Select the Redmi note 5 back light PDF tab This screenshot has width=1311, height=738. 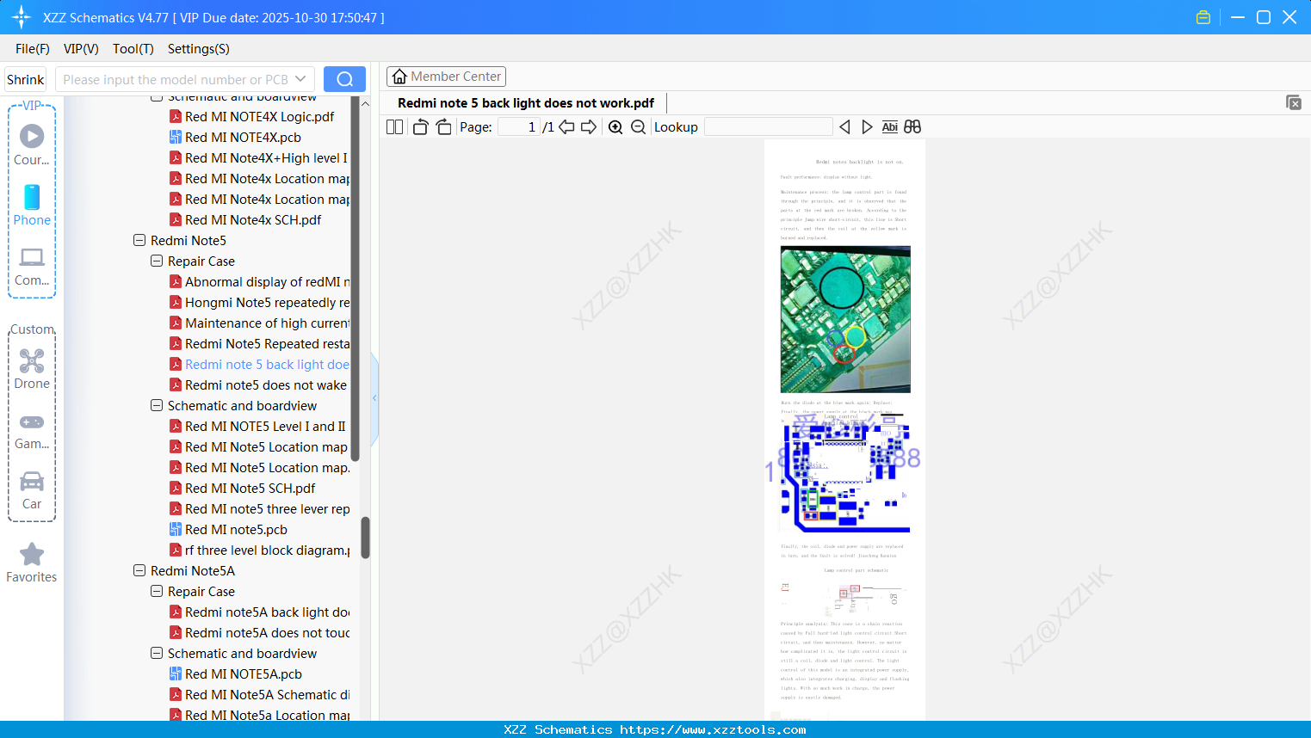(526, 103)
